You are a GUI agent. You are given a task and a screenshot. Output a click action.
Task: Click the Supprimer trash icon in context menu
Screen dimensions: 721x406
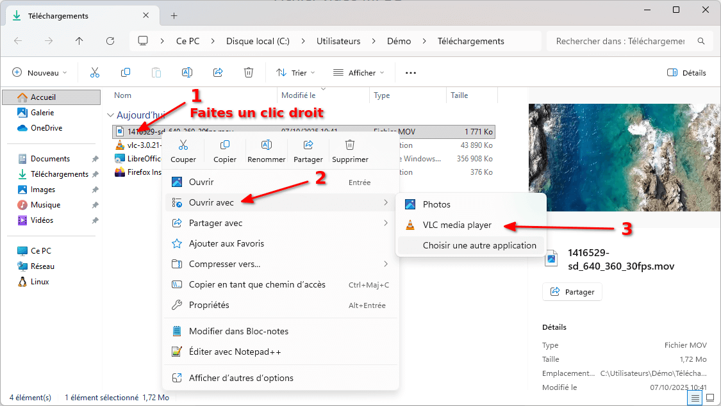pyautogui.click(x=350, y=145)
